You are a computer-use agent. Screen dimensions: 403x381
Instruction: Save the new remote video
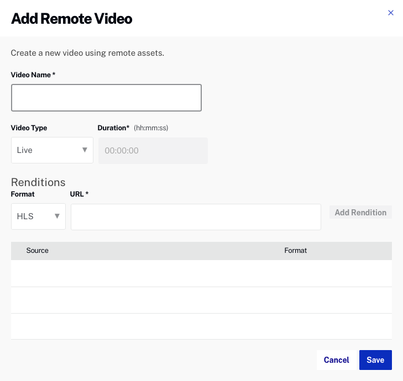[x=375, y=360]
